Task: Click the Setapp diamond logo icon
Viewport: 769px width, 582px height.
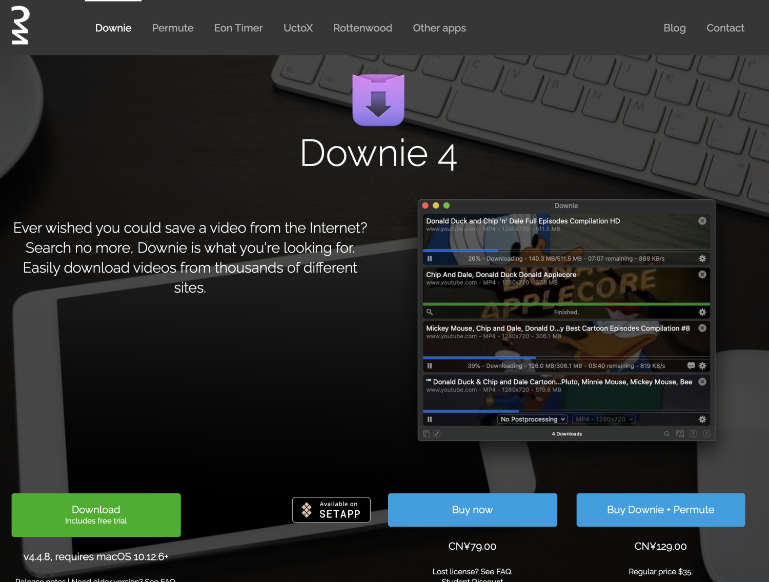Action: pyautogui.click(x=307, y=510)
